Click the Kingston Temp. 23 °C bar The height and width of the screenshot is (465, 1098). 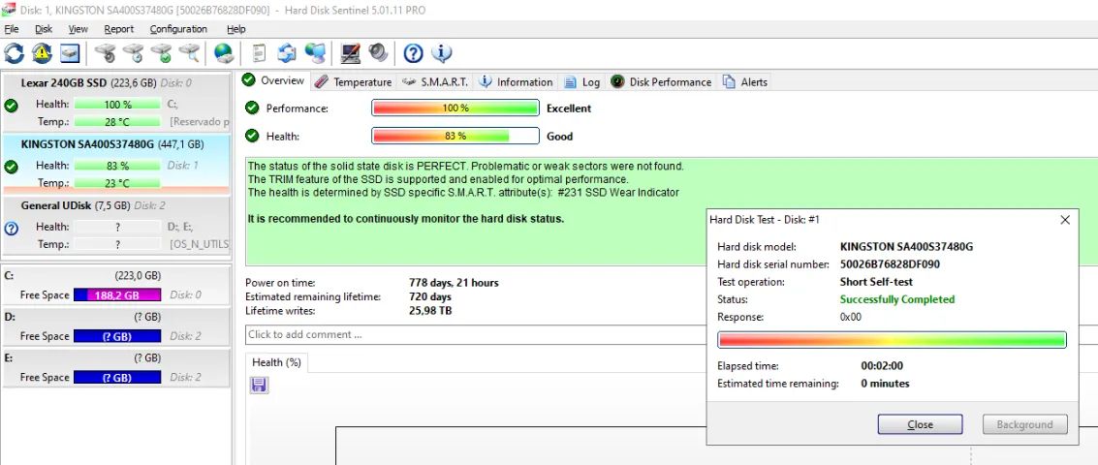[117, 183]
